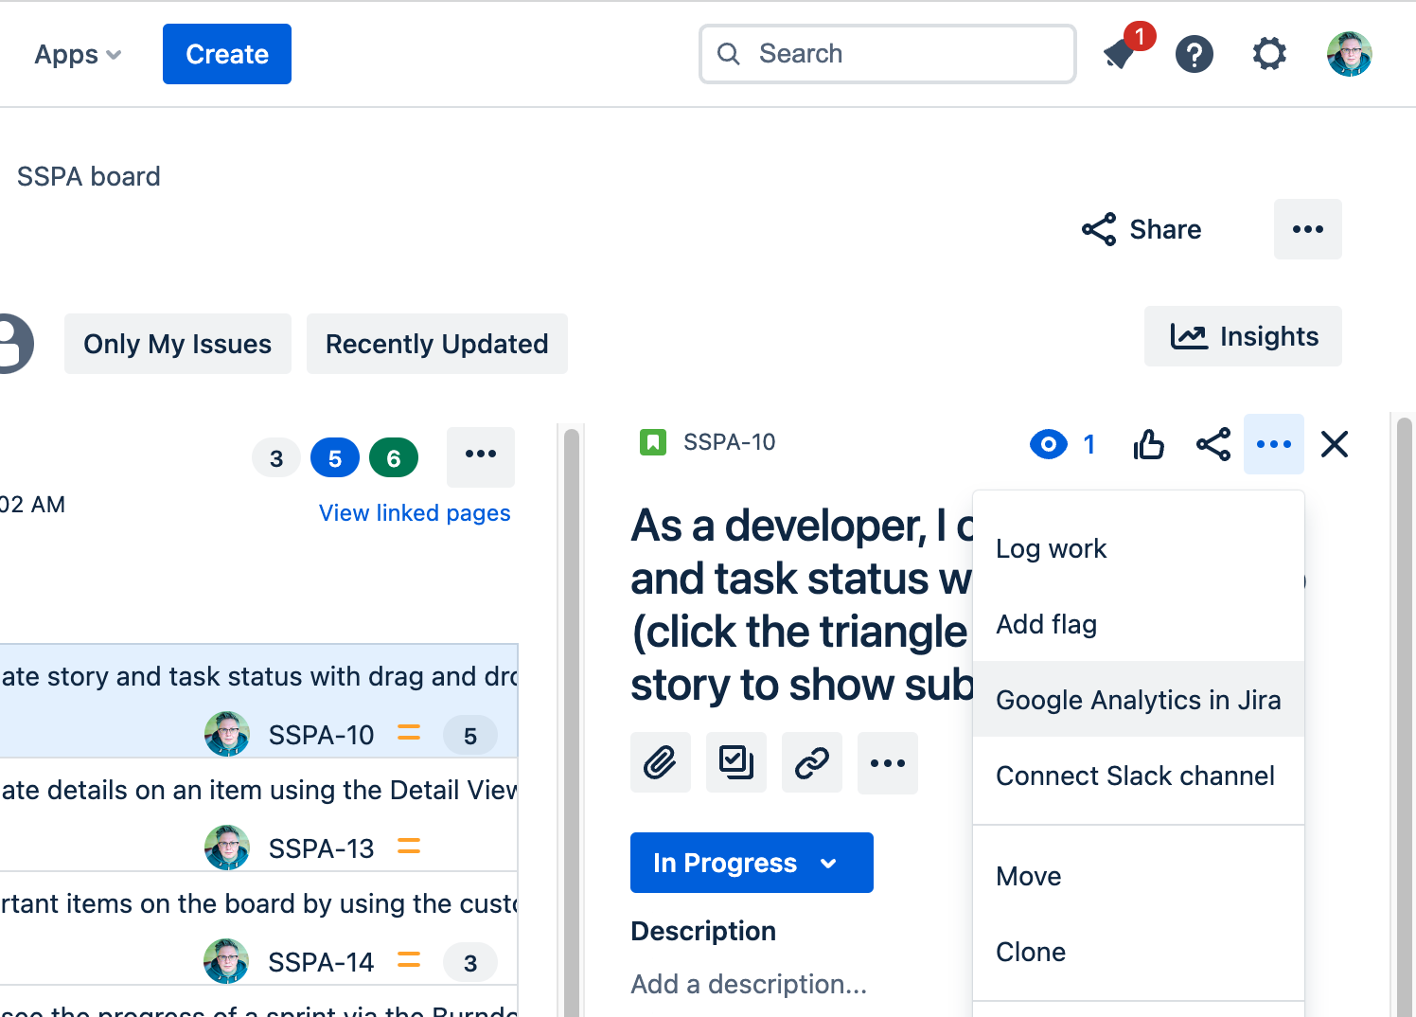Click the blue Create button

pos(226,54)
